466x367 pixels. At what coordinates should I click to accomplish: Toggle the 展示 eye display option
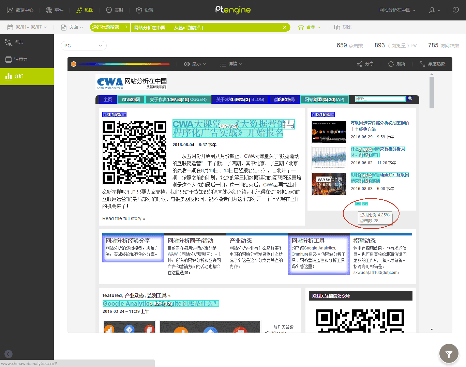point(195,64)
